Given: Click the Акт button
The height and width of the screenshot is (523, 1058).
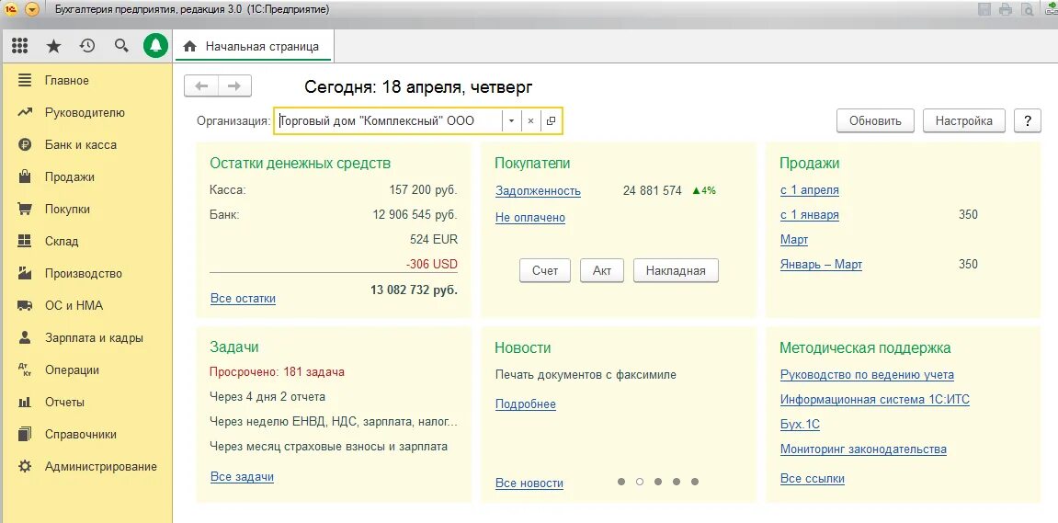Looking at the screenshot, I should (x=602, y=270).
